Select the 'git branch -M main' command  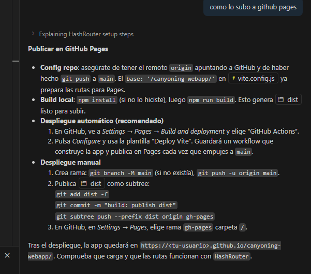(114, 173)
